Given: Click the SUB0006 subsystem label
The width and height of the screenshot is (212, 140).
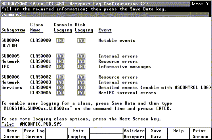Looking at the screenshot, I should point(10,77).
